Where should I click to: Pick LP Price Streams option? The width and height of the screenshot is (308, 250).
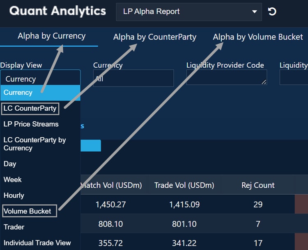pyautogui.click(x=31, y=124)
